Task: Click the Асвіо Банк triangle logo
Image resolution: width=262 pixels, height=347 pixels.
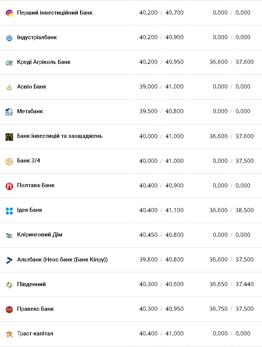Action: pyautogui.click(x=9, y=87)
